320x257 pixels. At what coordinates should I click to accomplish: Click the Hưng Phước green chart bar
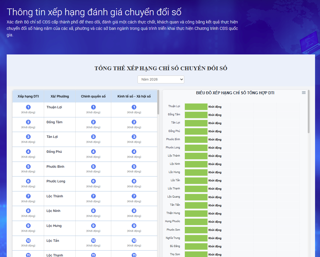coord(196,222)
